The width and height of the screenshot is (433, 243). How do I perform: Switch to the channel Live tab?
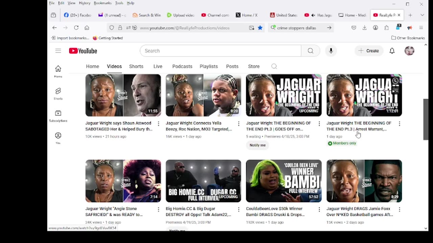click(158, 66)
